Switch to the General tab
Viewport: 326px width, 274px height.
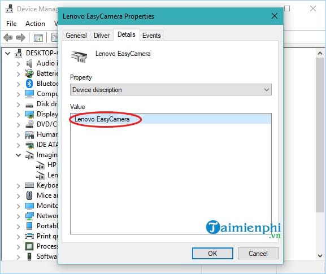pyautogui.click(x=76, y=36)
